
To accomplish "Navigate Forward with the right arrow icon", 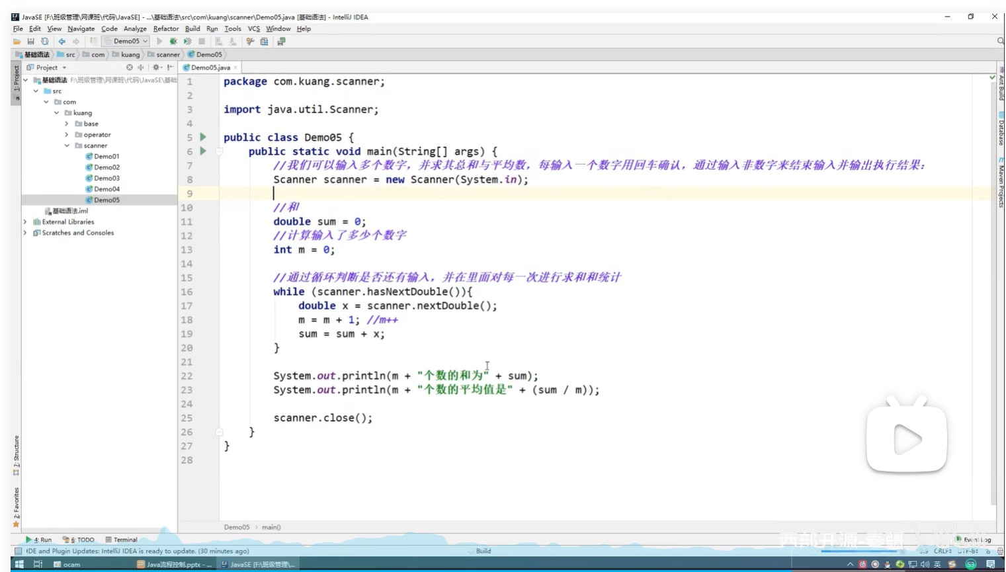I will 76,42.
